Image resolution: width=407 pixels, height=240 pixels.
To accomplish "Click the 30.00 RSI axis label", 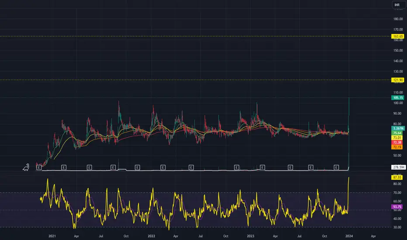I will (x=397, y=227).
